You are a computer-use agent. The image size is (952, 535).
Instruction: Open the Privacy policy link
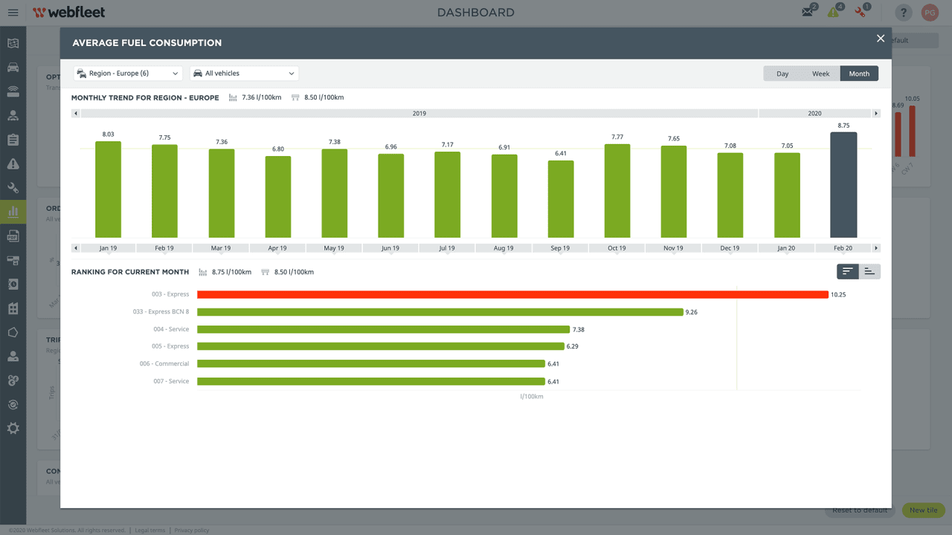pyautogui.click(x=192, y=531)
